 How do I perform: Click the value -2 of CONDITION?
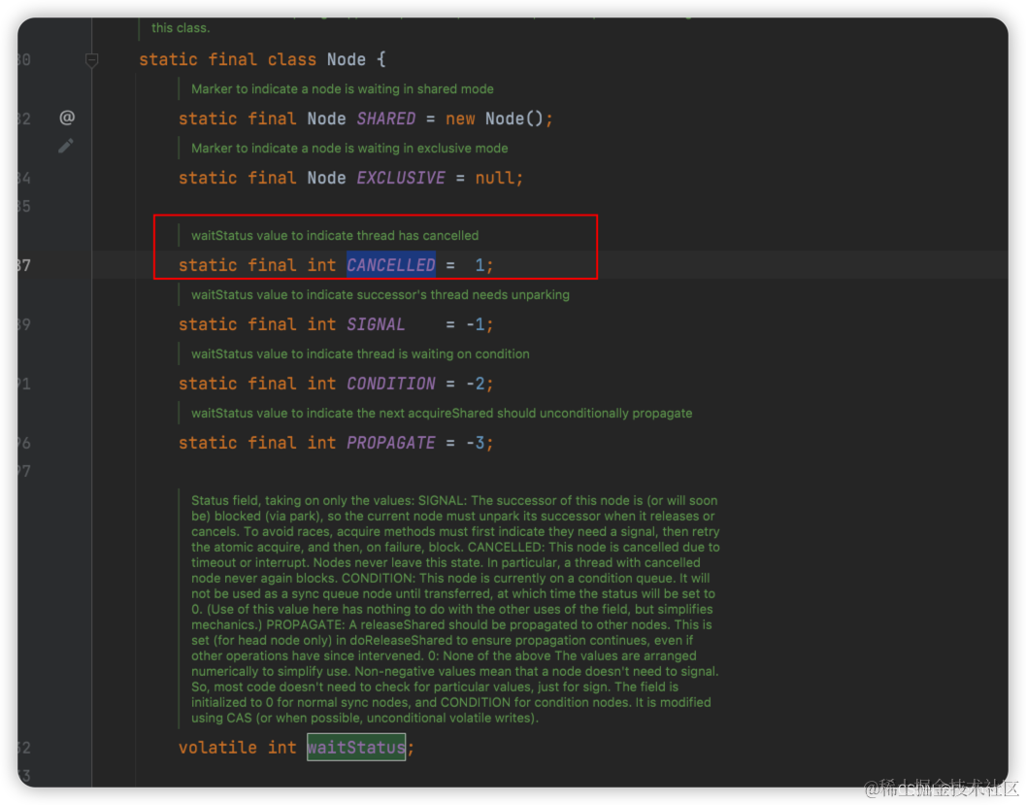click(x=476, y=384)
